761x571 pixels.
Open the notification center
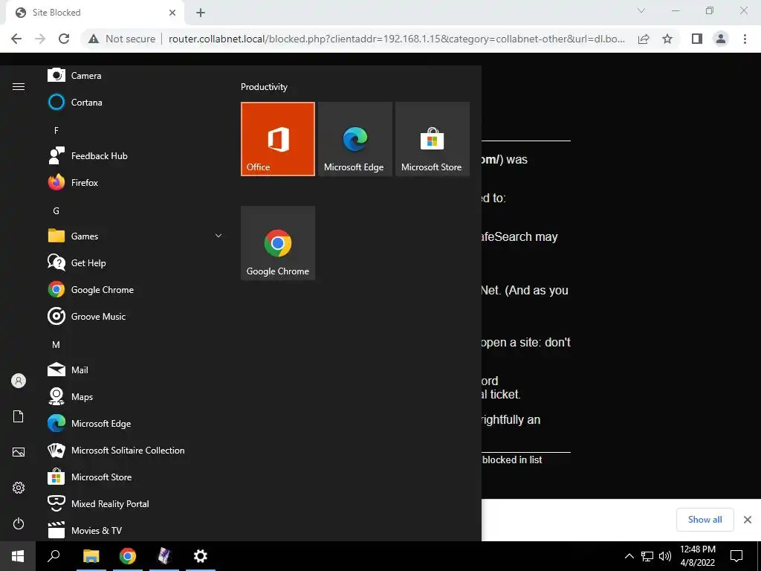[x=736, y=556]
